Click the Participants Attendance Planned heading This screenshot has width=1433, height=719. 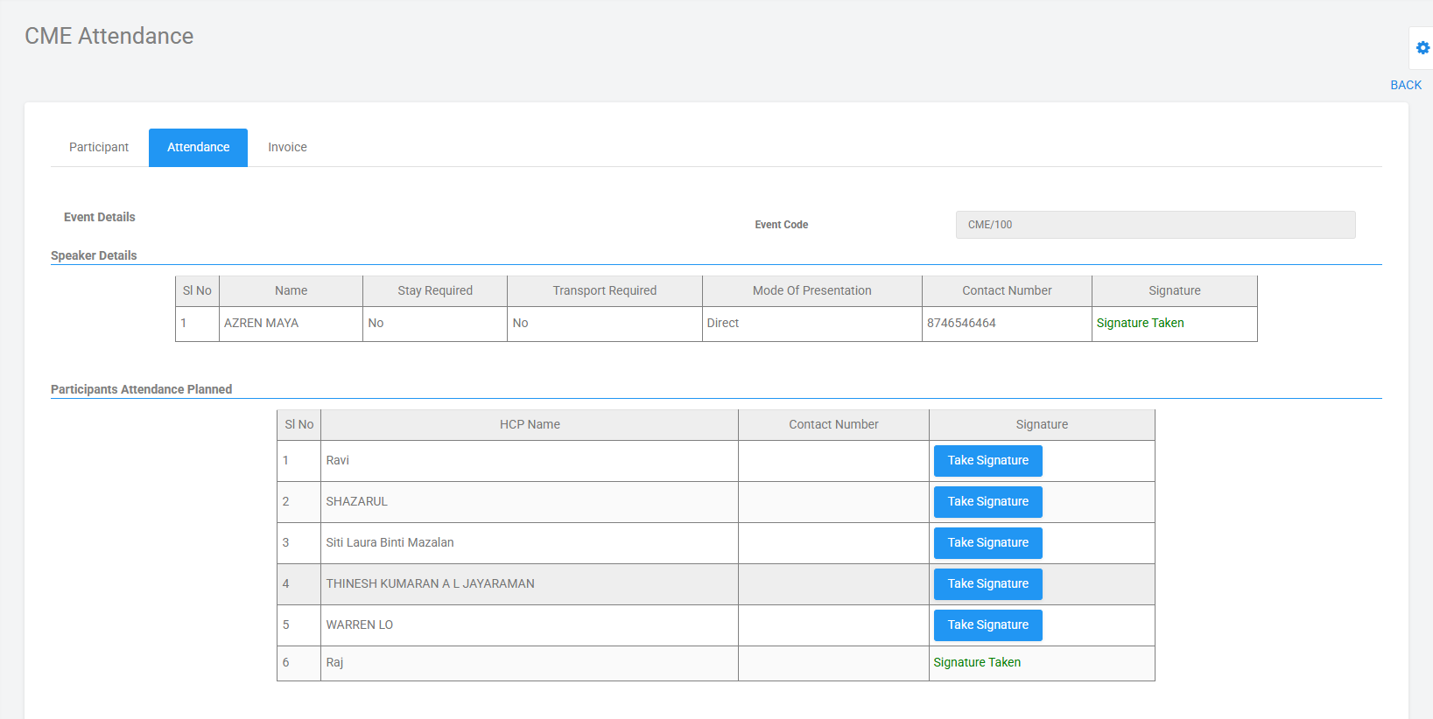point(141,389)
